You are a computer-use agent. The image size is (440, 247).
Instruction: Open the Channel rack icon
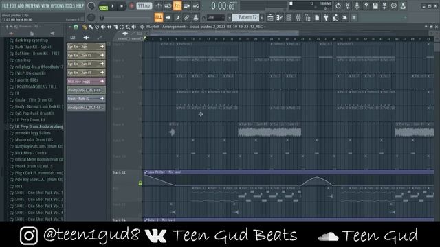coord(289,18)
